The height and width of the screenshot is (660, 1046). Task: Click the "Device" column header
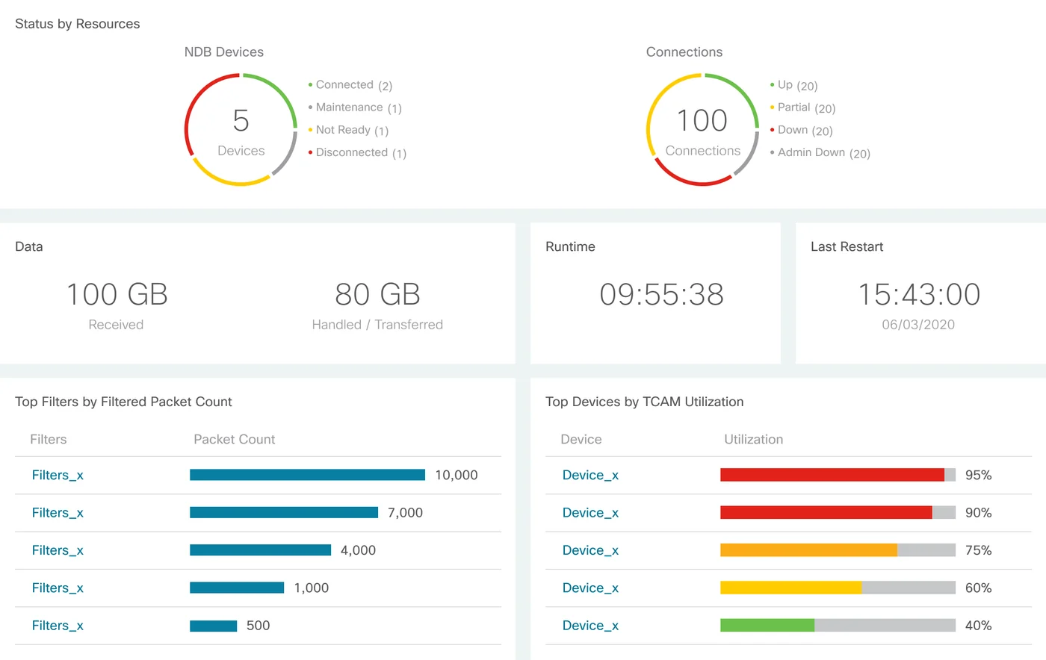581,440
